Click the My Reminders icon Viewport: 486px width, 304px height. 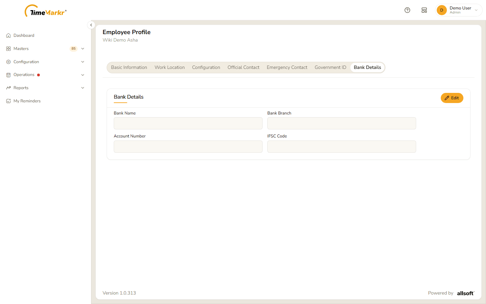[8, 101]
